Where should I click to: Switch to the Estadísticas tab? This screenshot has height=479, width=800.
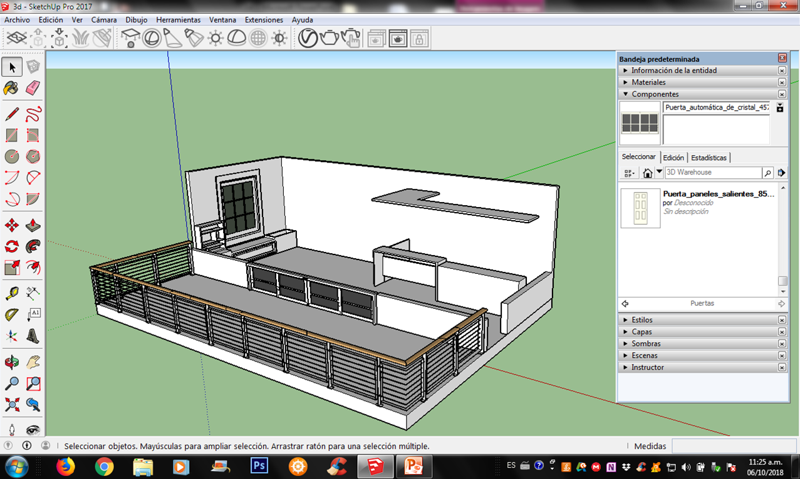click(709, 158)
